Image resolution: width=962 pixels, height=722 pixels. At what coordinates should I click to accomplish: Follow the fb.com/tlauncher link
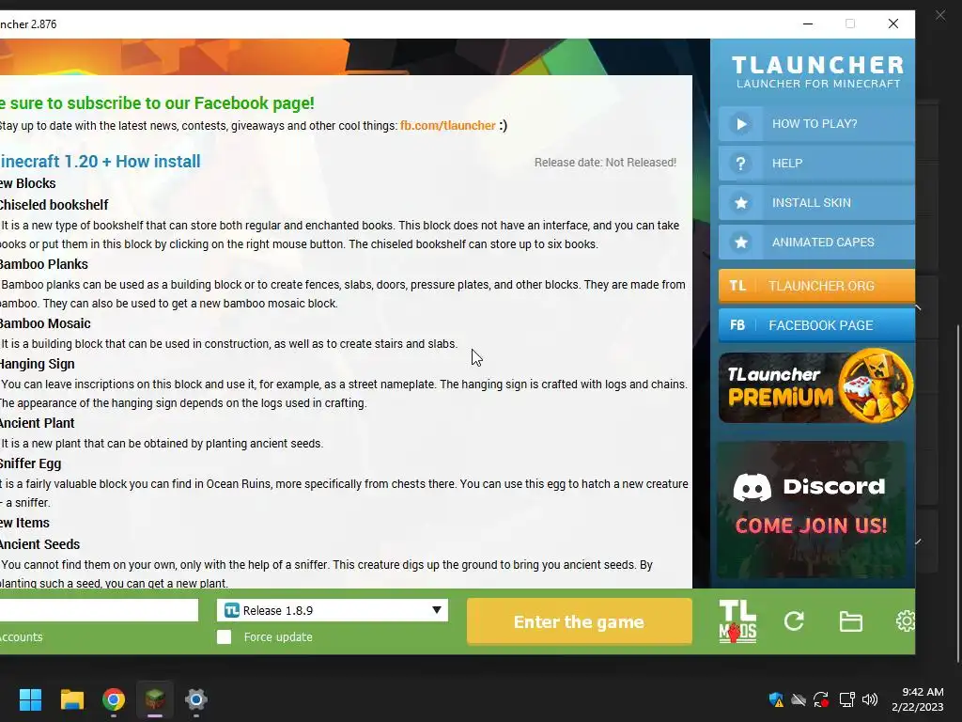click(448, 126)
